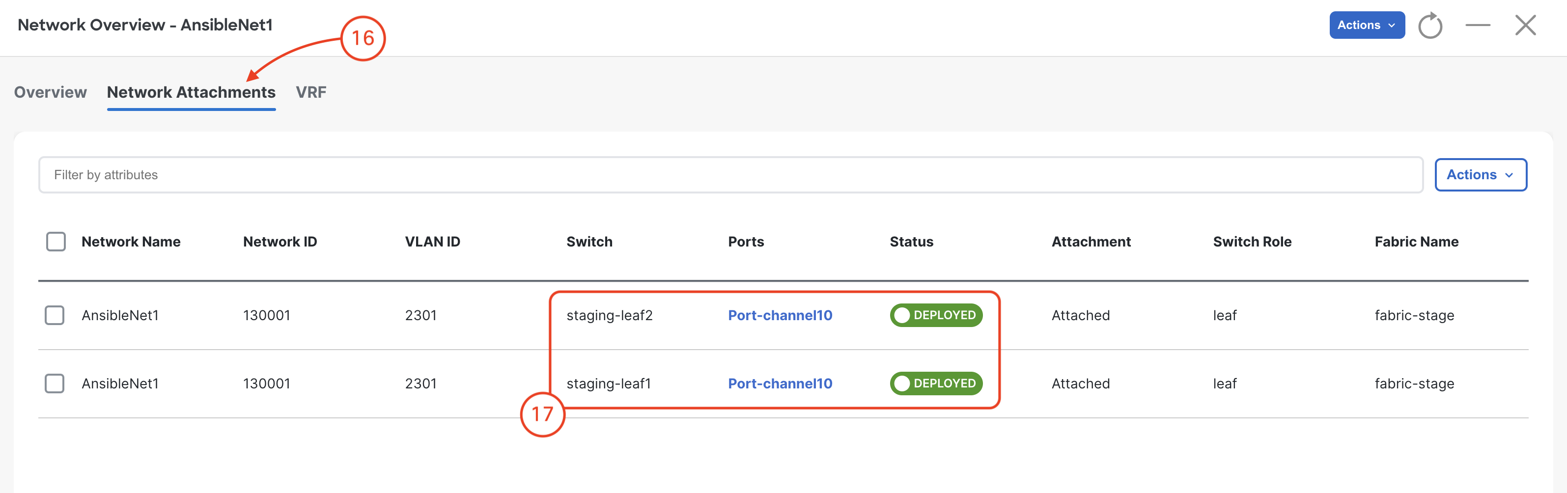
Task: Switch to the Overview tab
Action: click(51, 92)
